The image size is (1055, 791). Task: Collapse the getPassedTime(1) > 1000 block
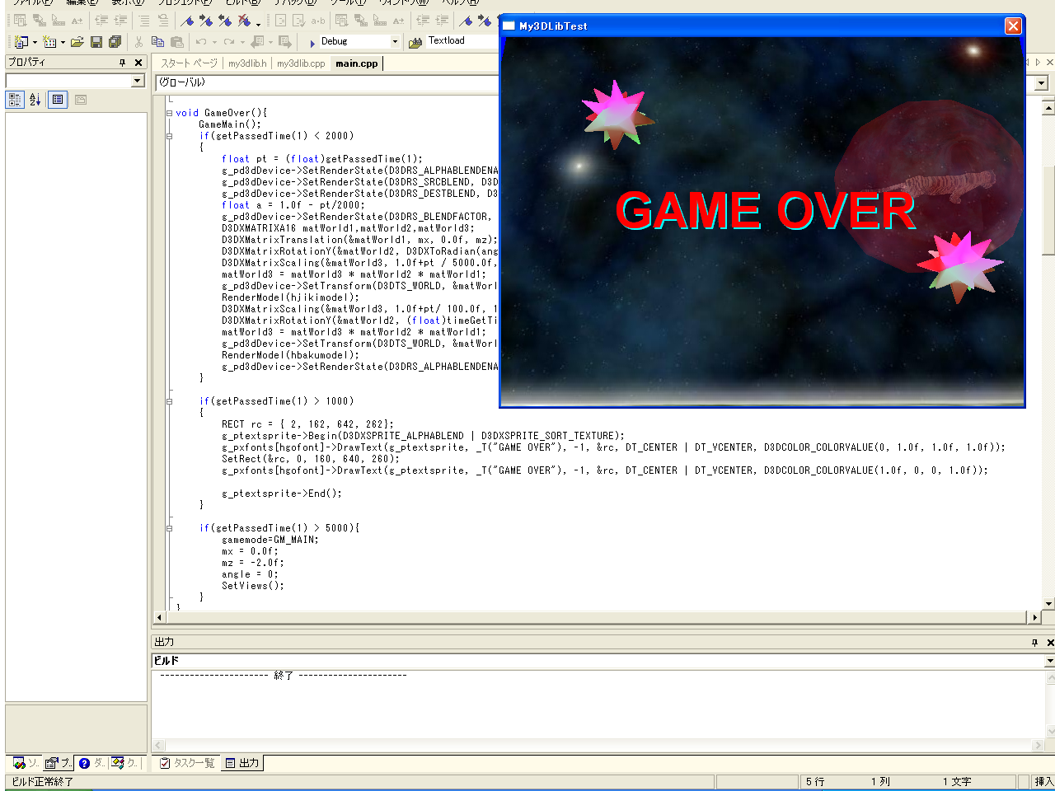click(170, 402)
